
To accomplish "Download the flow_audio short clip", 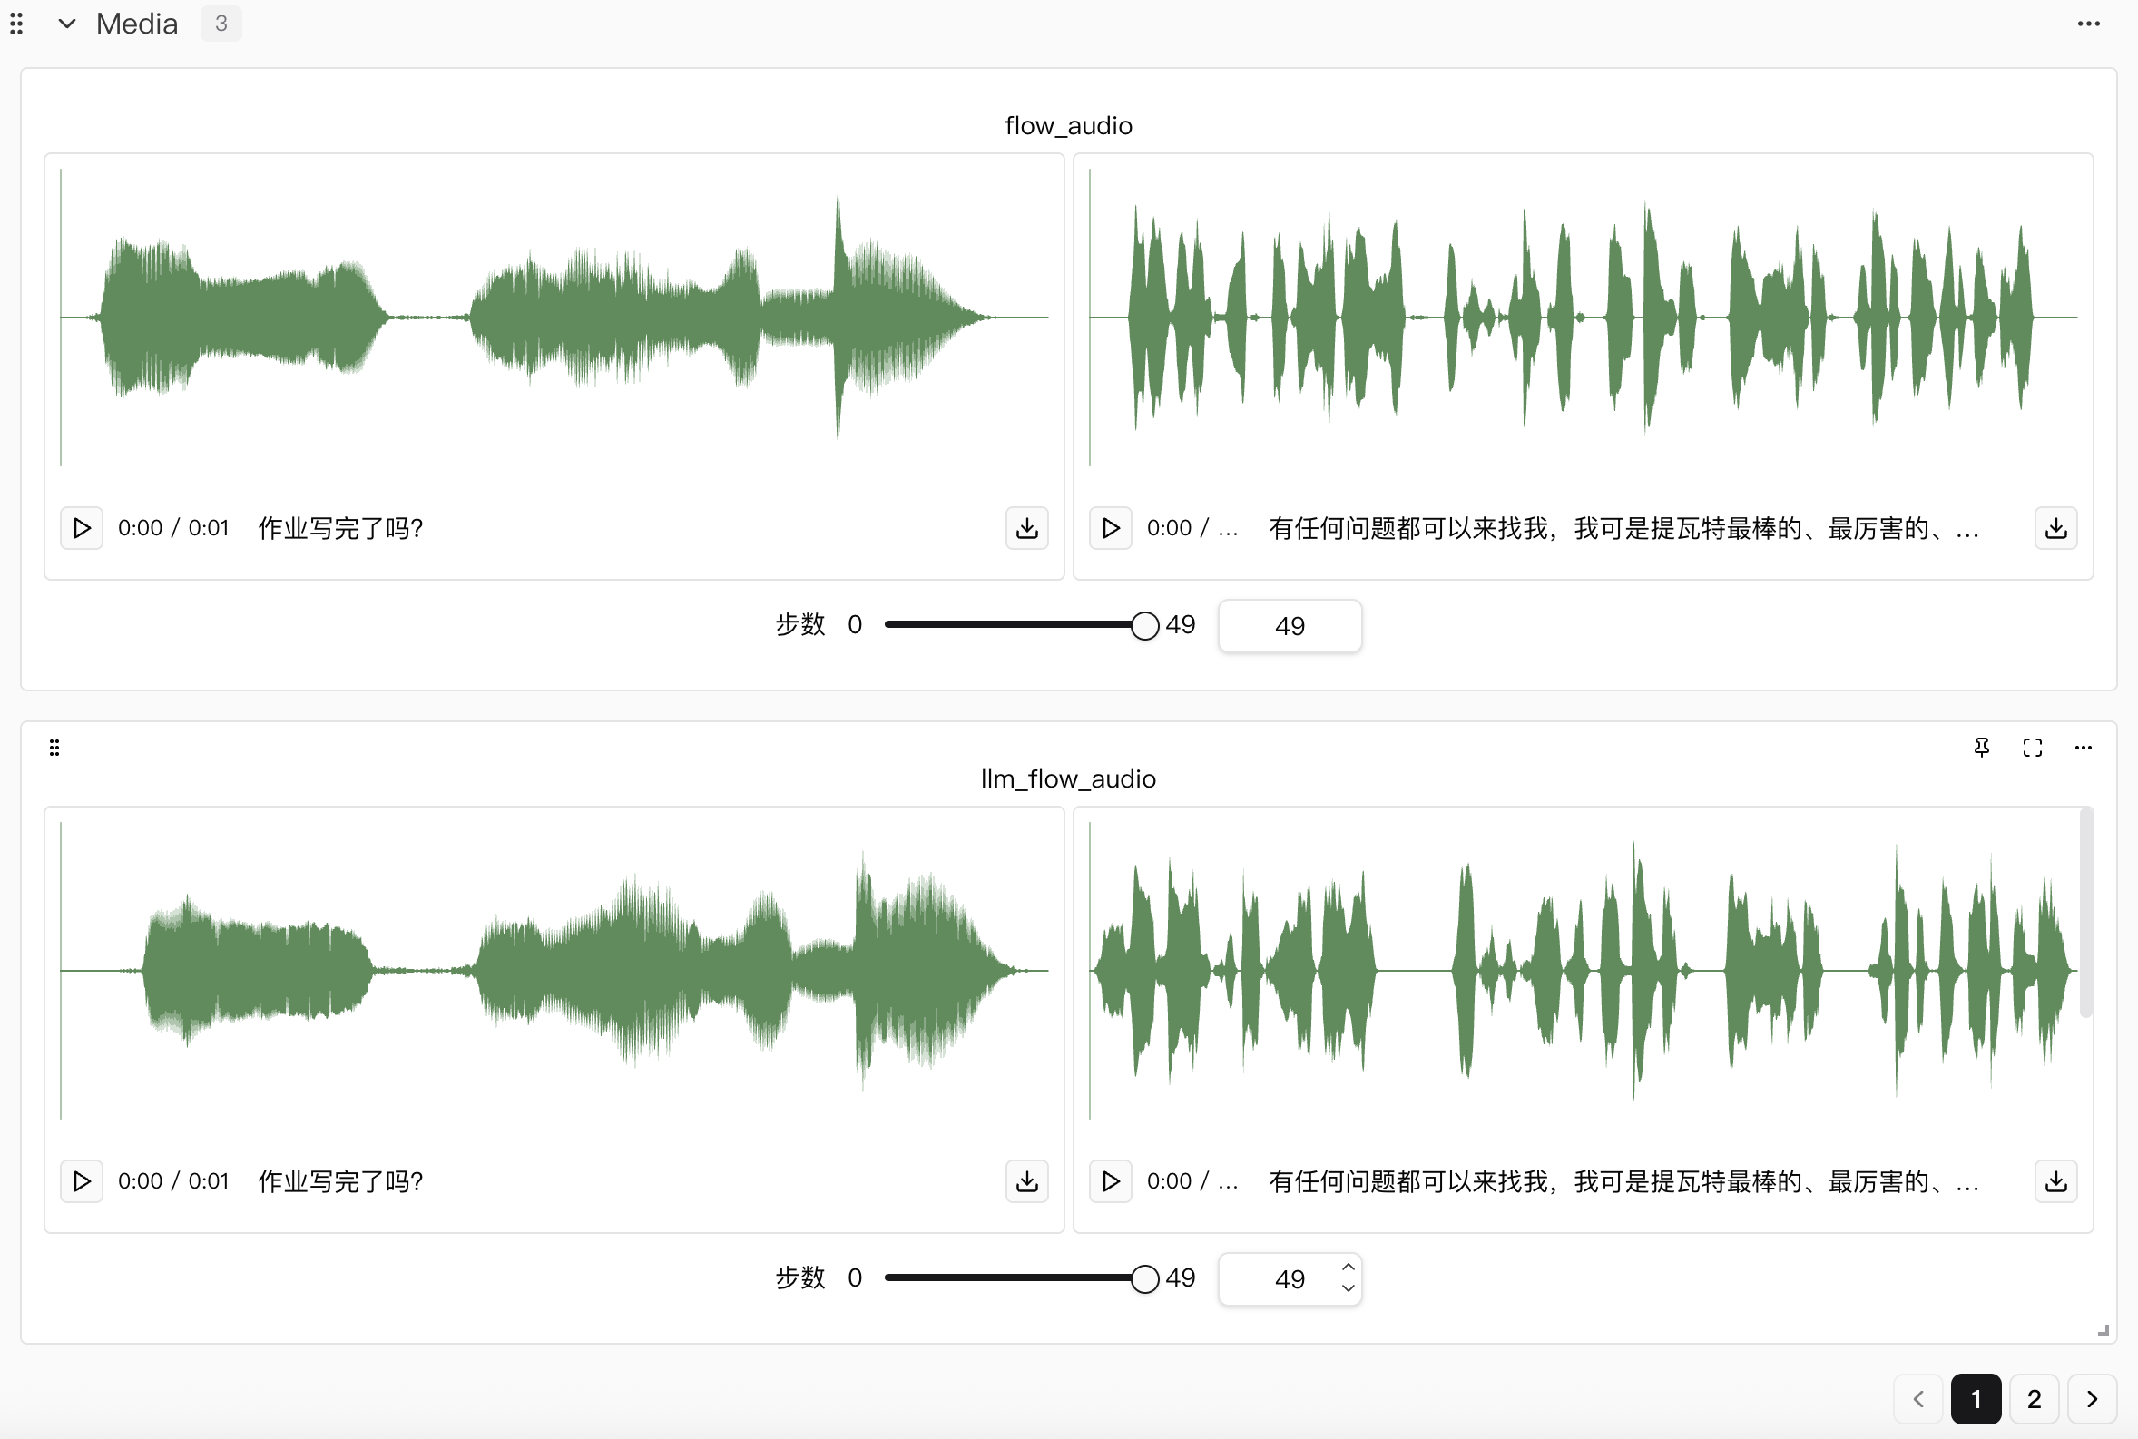I will (x=1026, y=528).
